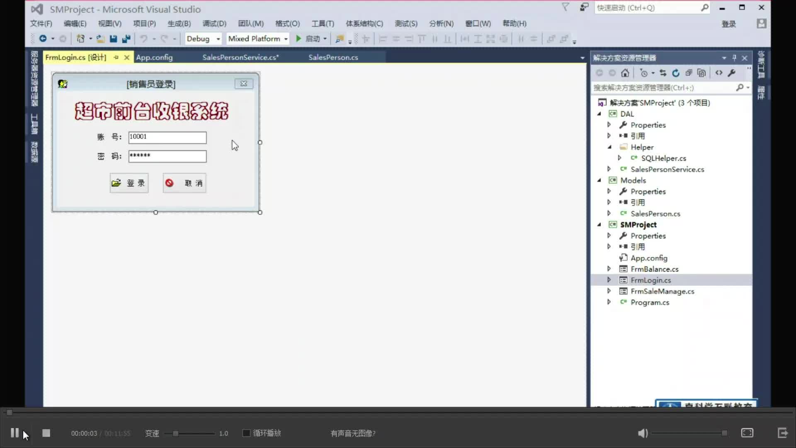
Task: Select the 文件(F) file menu
Action: [x=41, y=23]
